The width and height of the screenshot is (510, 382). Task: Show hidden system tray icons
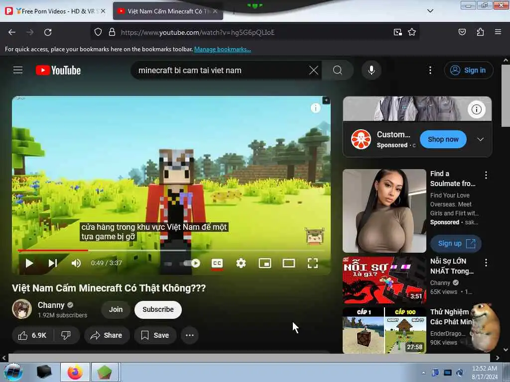click(x=423, y=373)
